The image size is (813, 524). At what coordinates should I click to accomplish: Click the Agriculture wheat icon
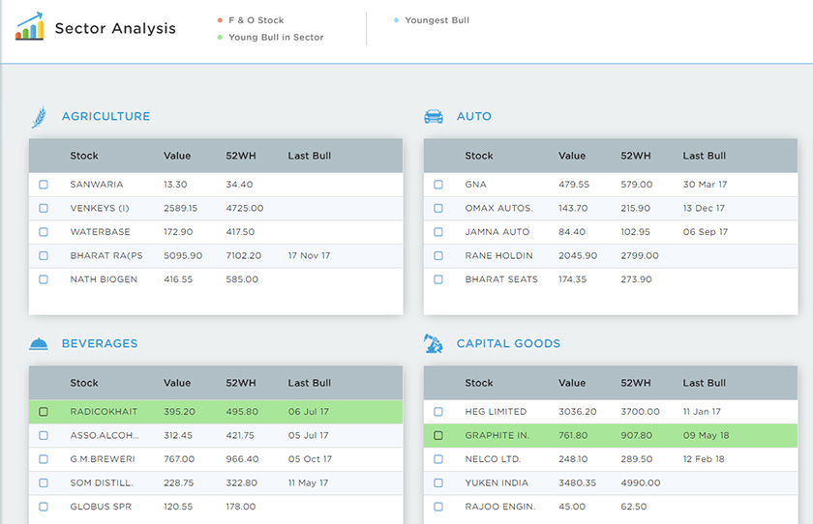[39, 117]
